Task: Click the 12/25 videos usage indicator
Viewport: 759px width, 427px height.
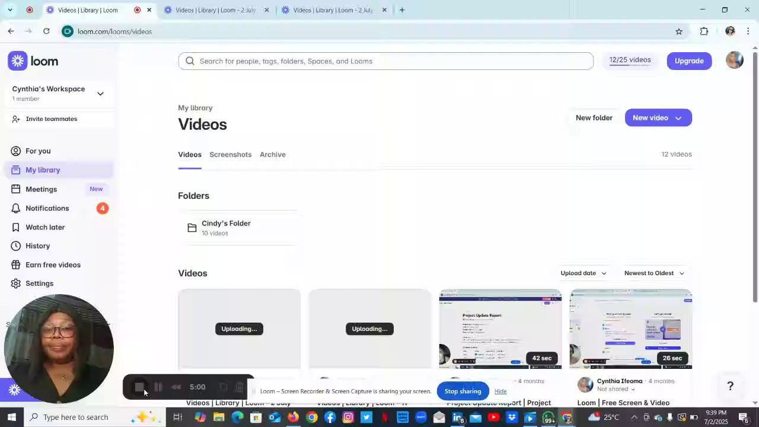Action: (x=630, y=60)
